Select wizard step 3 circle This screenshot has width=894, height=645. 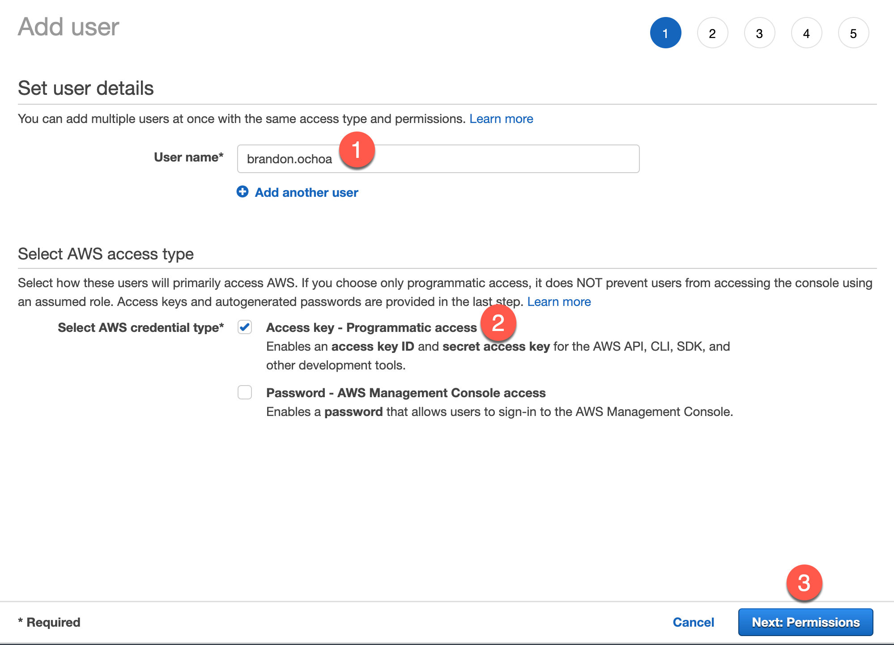(x=759, y=33)
